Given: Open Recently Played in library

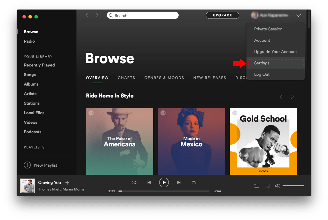Looking at the screenshot, I should (x=39, y=65).
